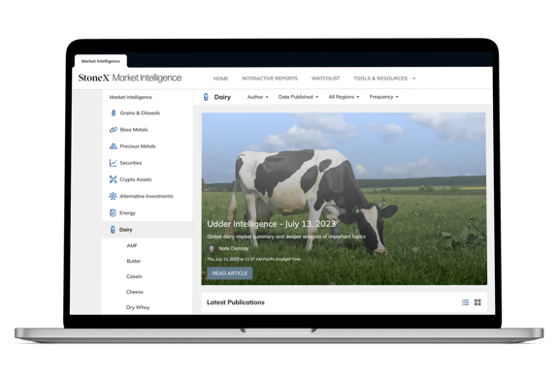Open the Cheese subcategory under Dairy

(135, 292)
